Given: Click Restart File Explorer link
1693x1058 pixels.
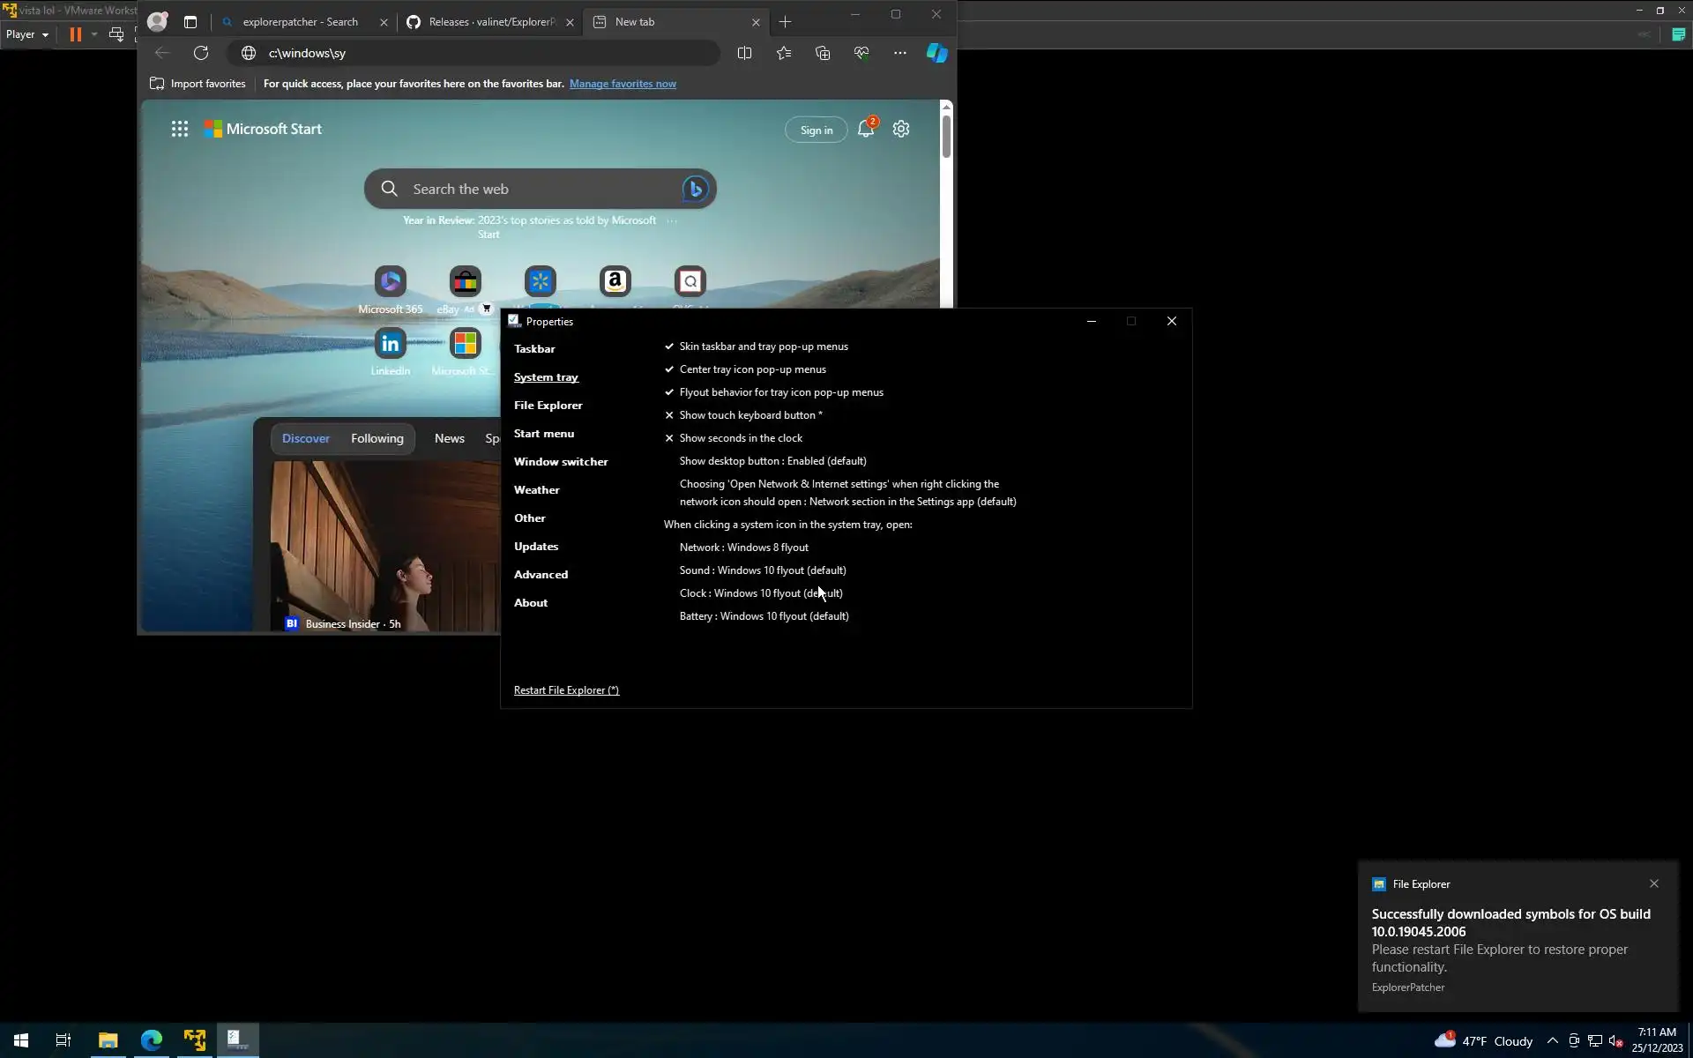Looking at the screenshot, I should 566,690.
